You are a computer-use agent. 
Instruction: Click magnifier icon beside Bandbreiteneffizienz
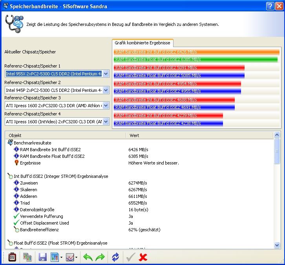click(16, 229)
